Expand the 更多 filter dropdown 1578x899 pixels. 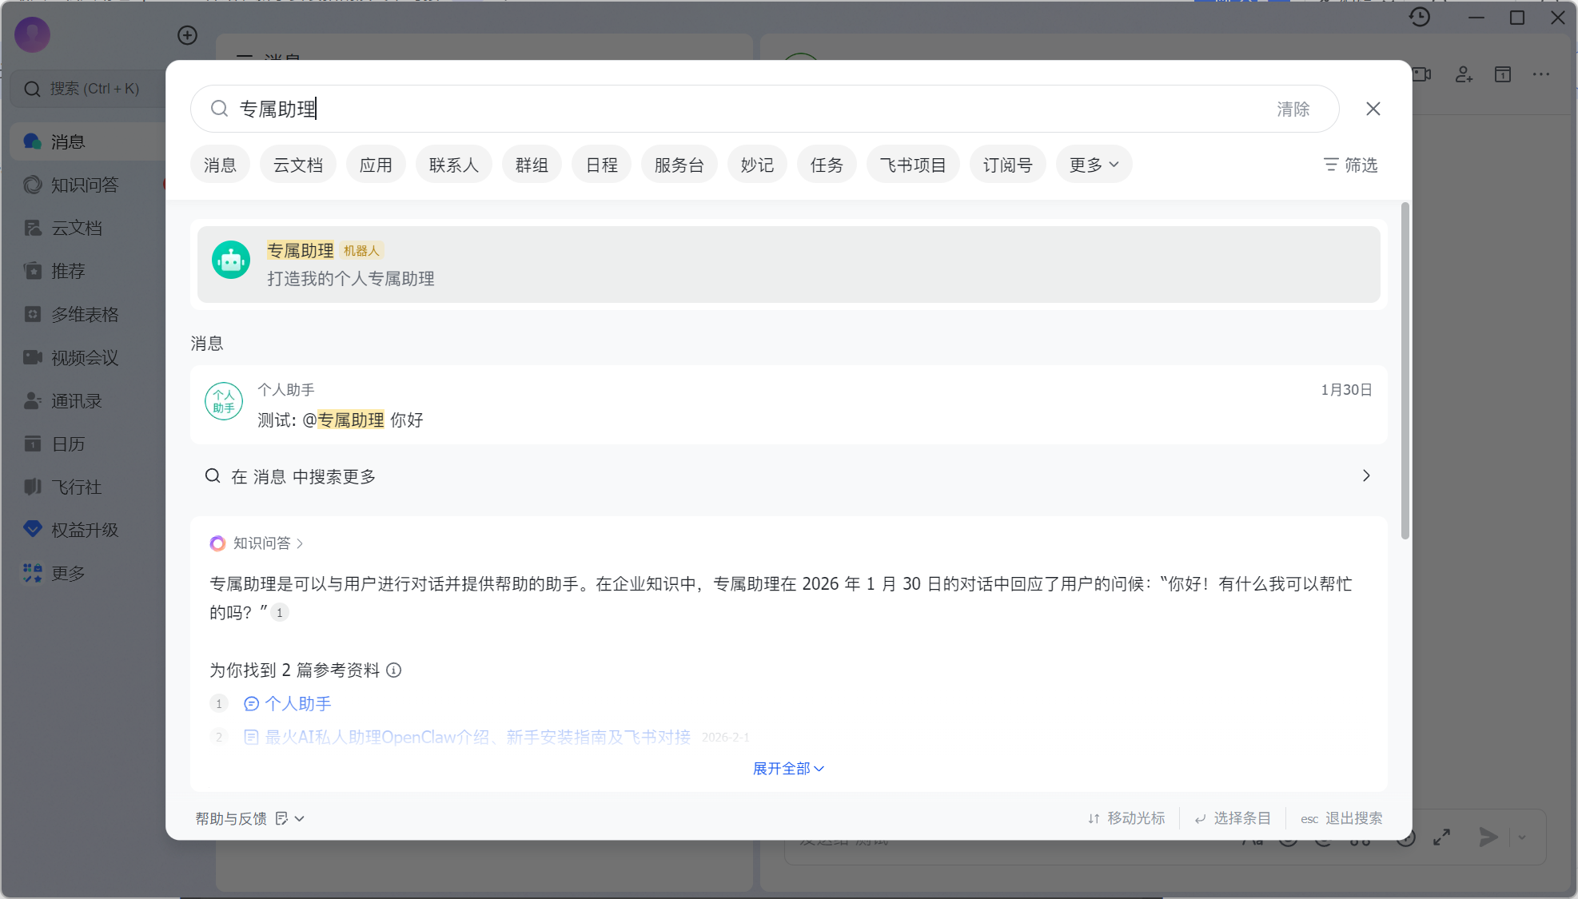pyautogui.click(x=1094, y=164)
